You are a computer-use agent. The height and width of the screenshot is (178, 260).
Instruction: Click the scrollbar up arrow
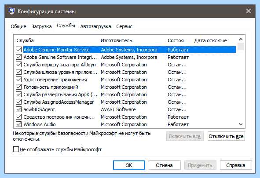(x=241, y=39)
